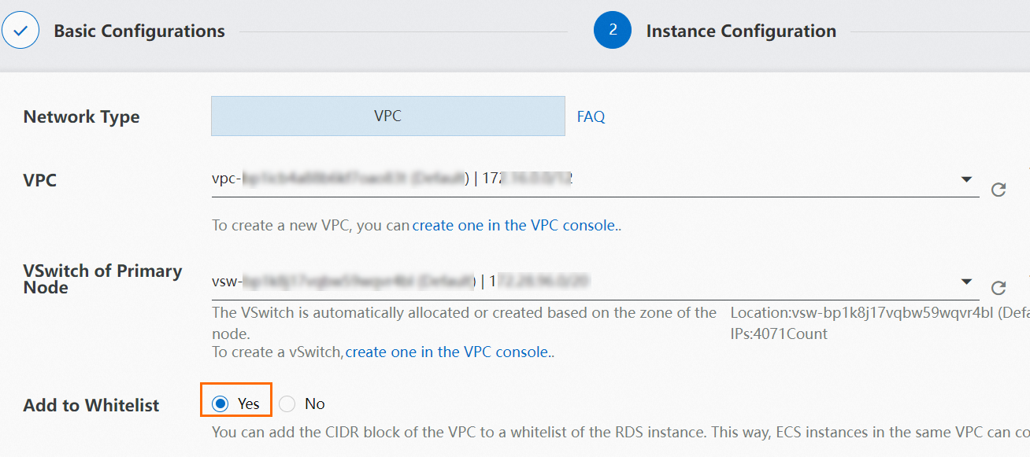
Task: Click the VPC field label
Action: pos(40,180)
